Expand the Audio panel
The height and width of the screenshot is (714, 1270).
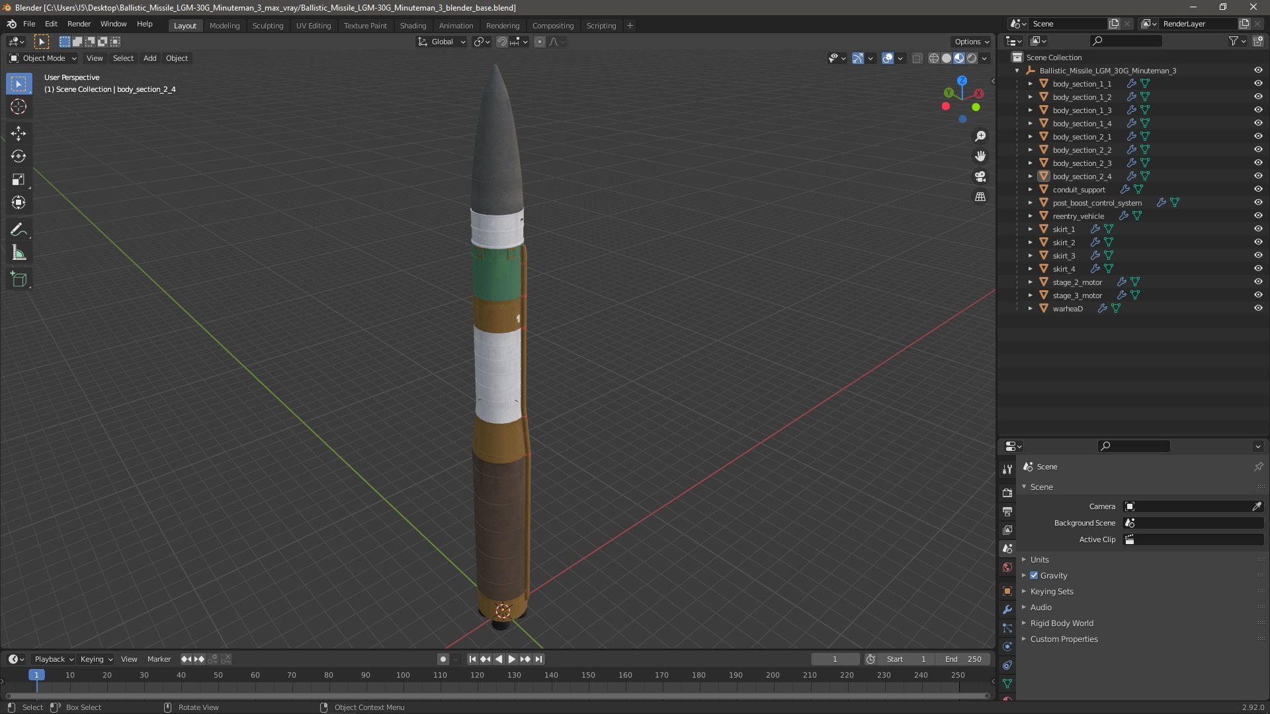(x=1040, y=608)
